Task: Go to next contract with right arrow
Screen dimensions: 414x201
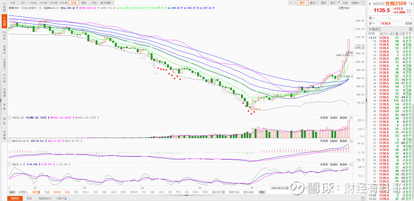Action: point(411,4)
